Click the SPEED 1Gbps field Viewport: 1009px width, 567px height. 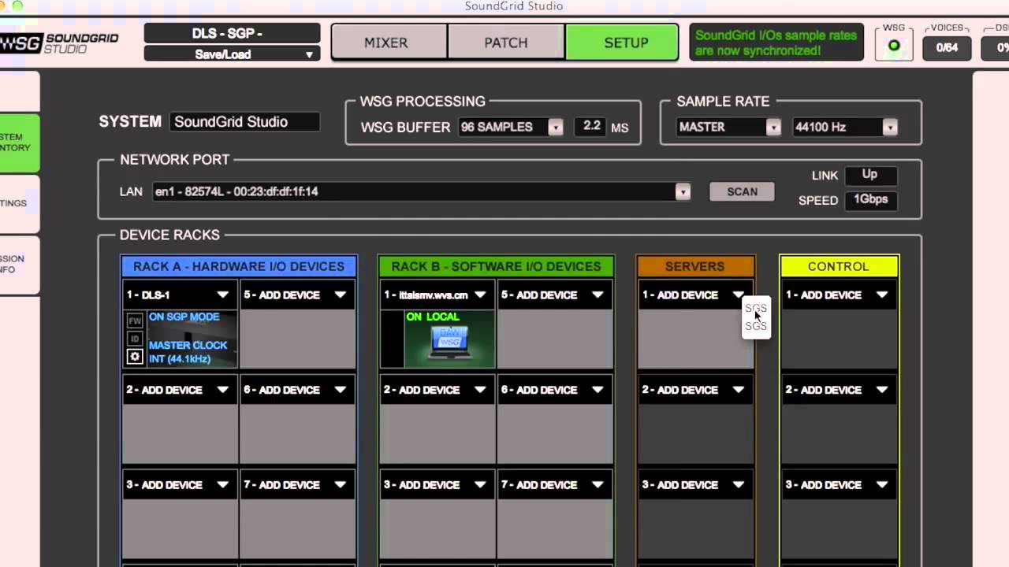870,199
